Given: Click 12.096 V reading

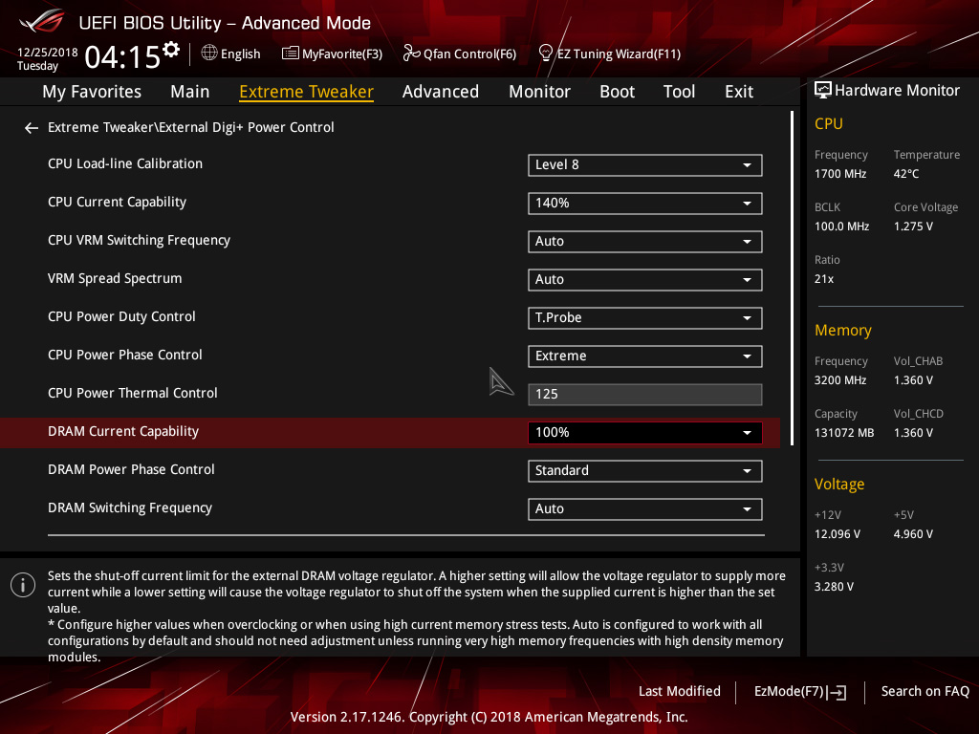Looking at the screenshot, I should [838, 534].
